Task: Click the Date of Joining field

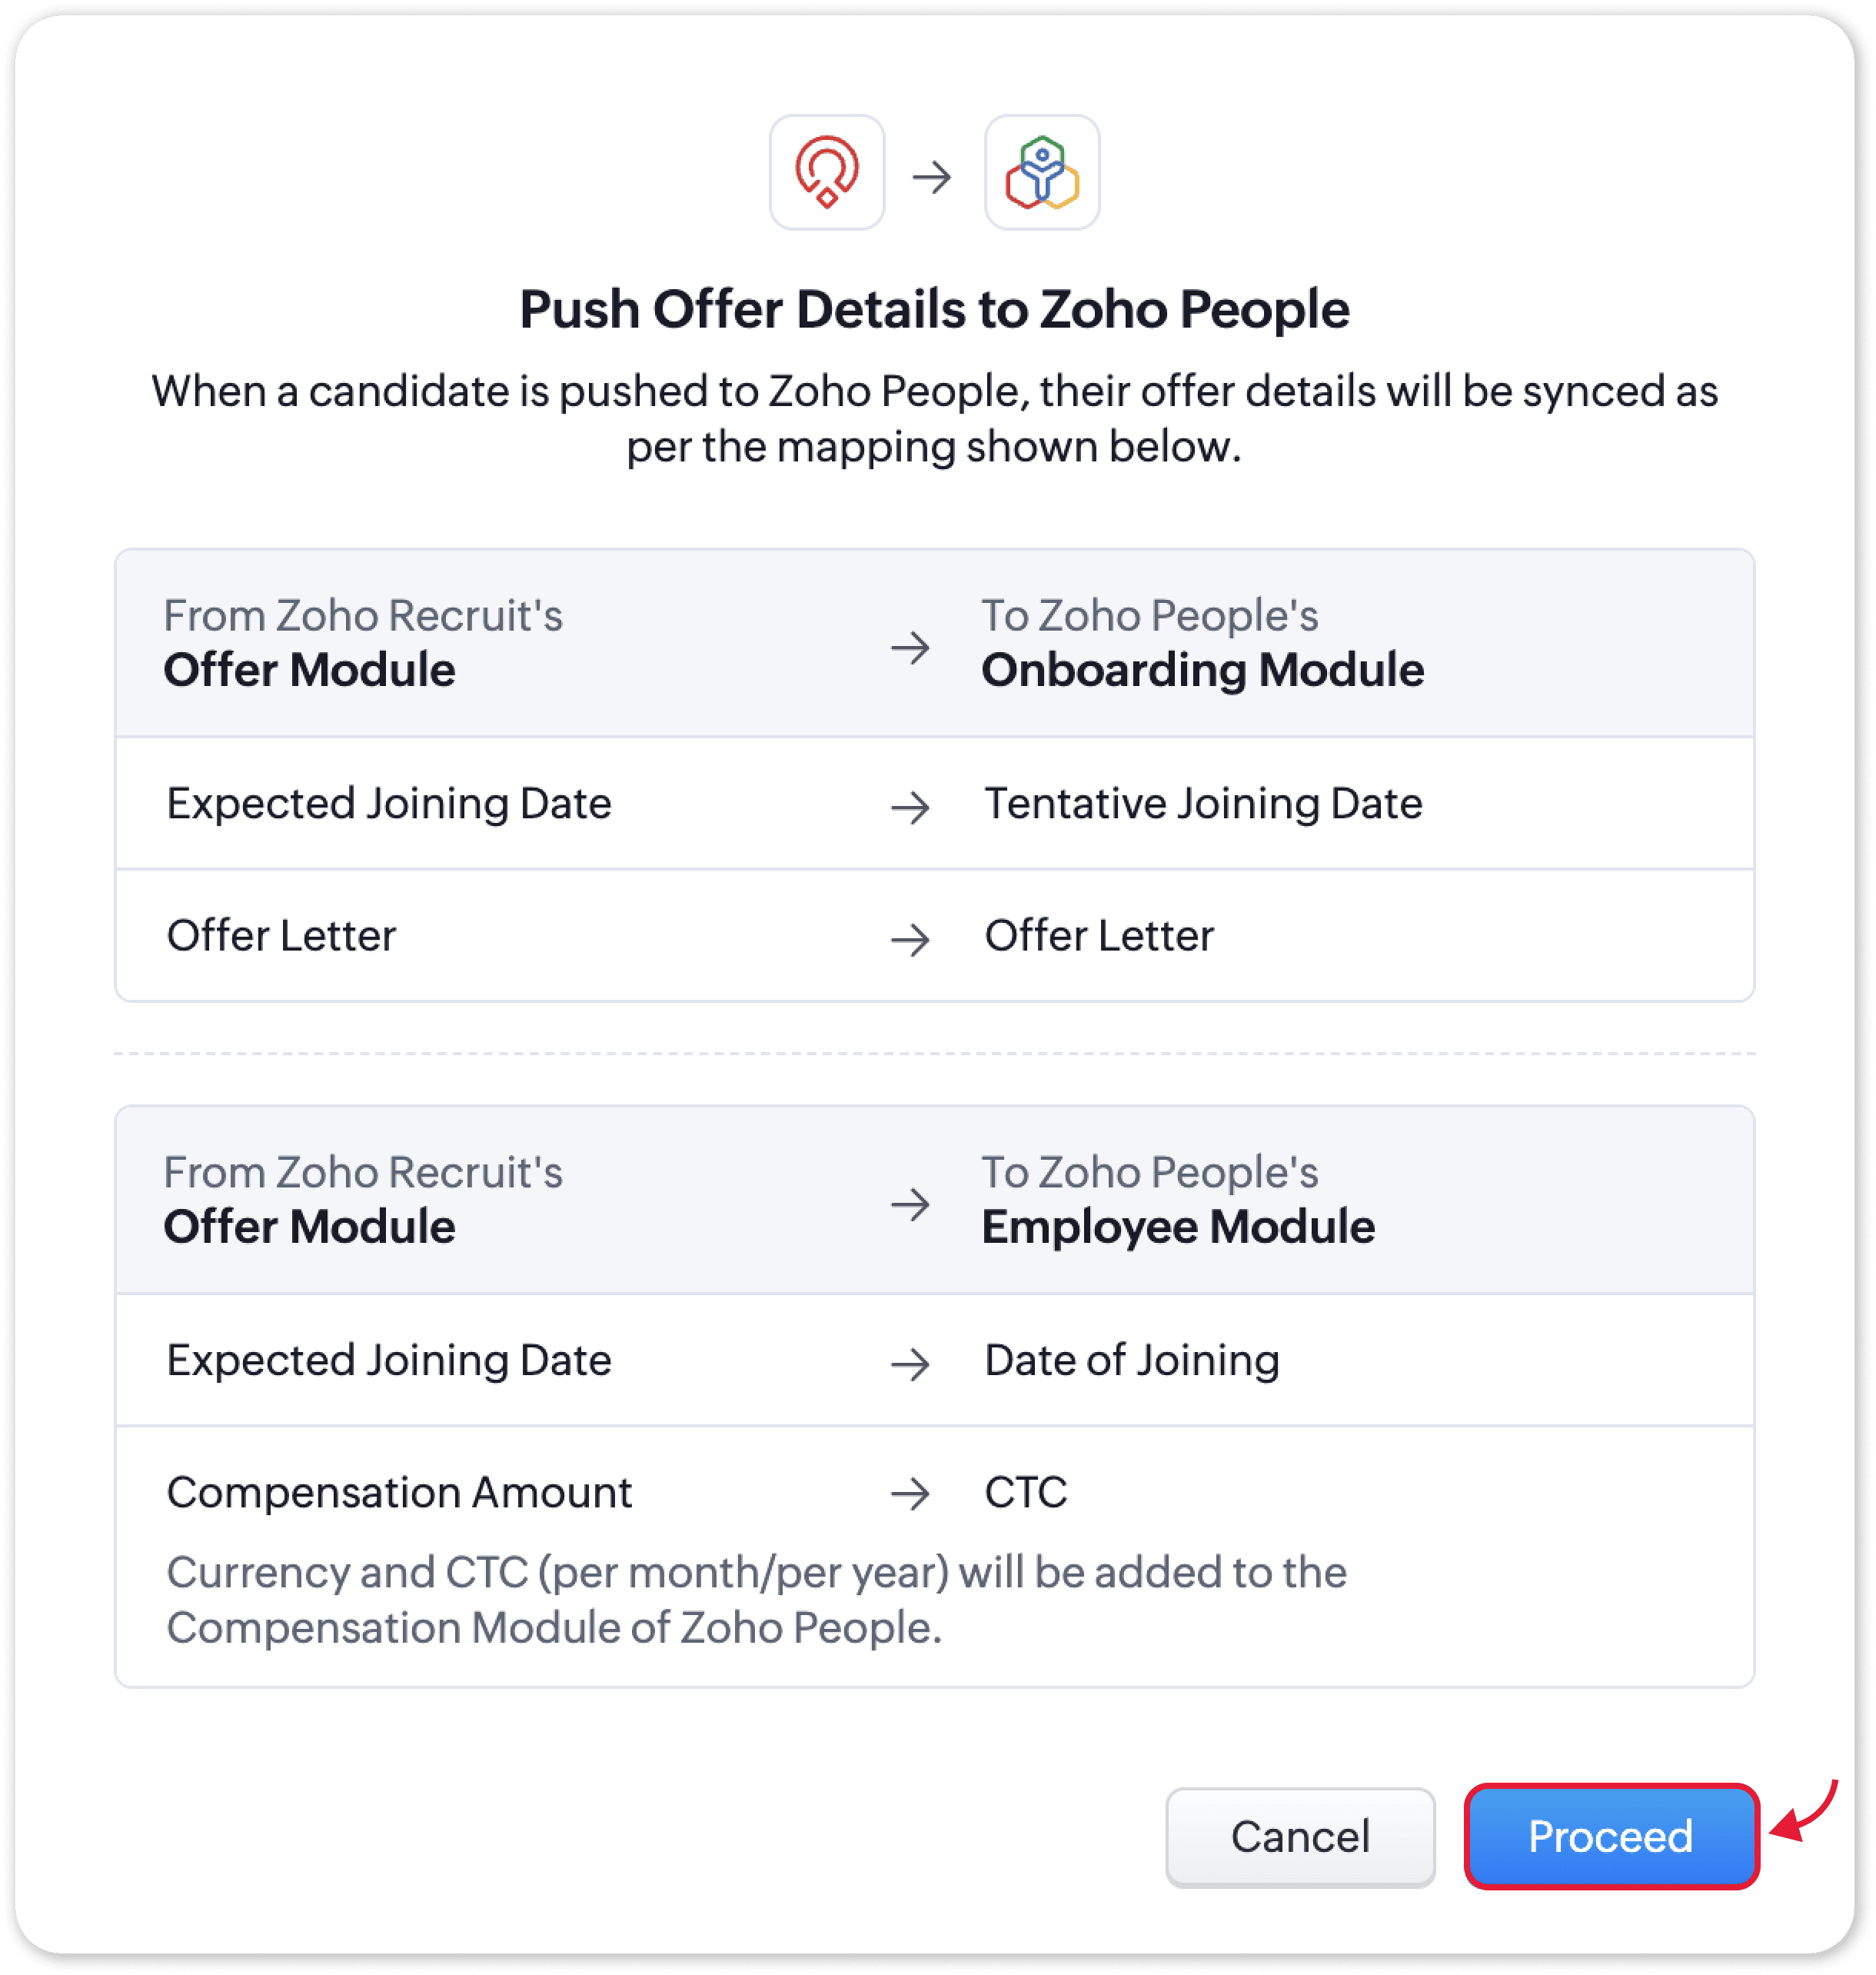Action: 1131,1361
